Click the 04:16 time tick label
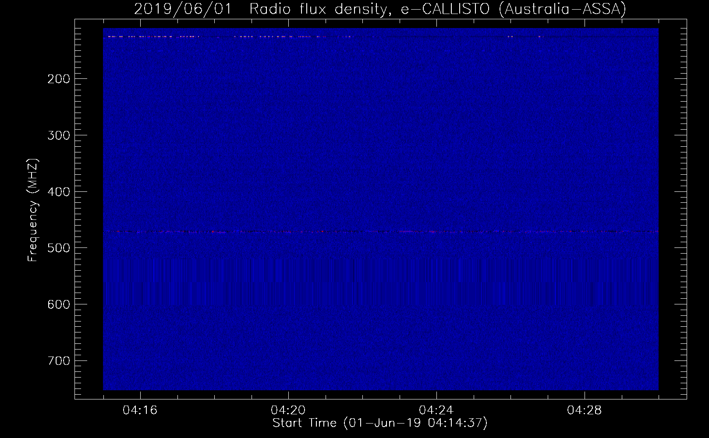The width and height of the screenshot is (709, 438). point(140,410)
